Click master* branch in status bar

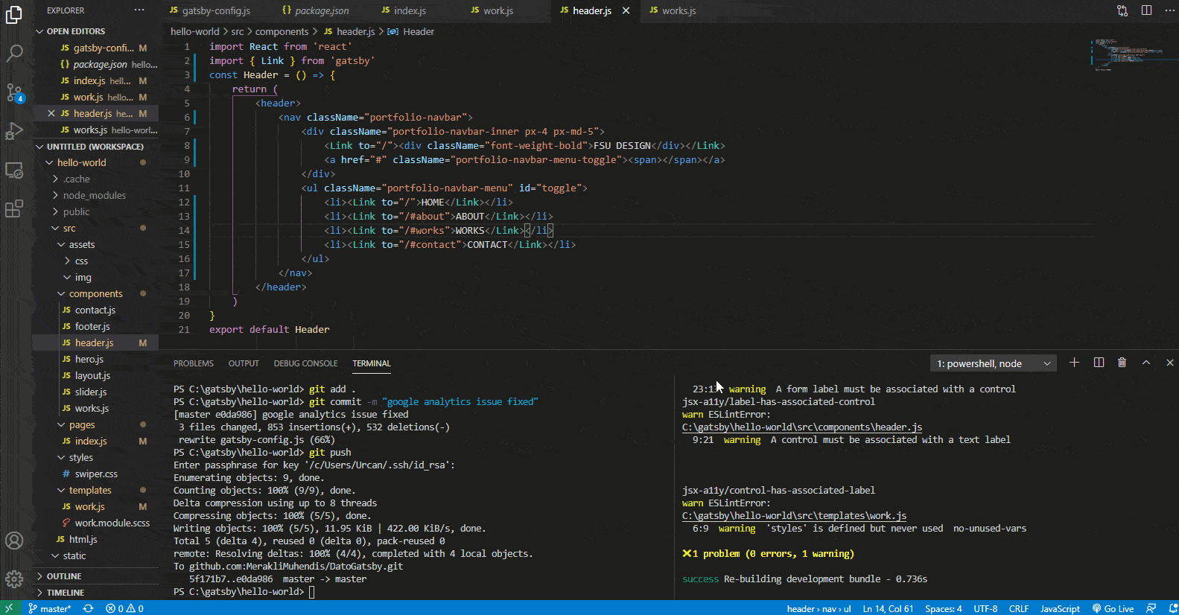point(50,608)
